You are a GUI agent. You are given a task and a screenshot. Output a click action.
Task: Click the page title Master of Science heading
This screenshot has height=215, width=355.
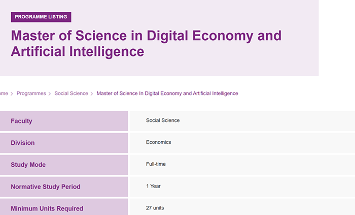point(146,44)
